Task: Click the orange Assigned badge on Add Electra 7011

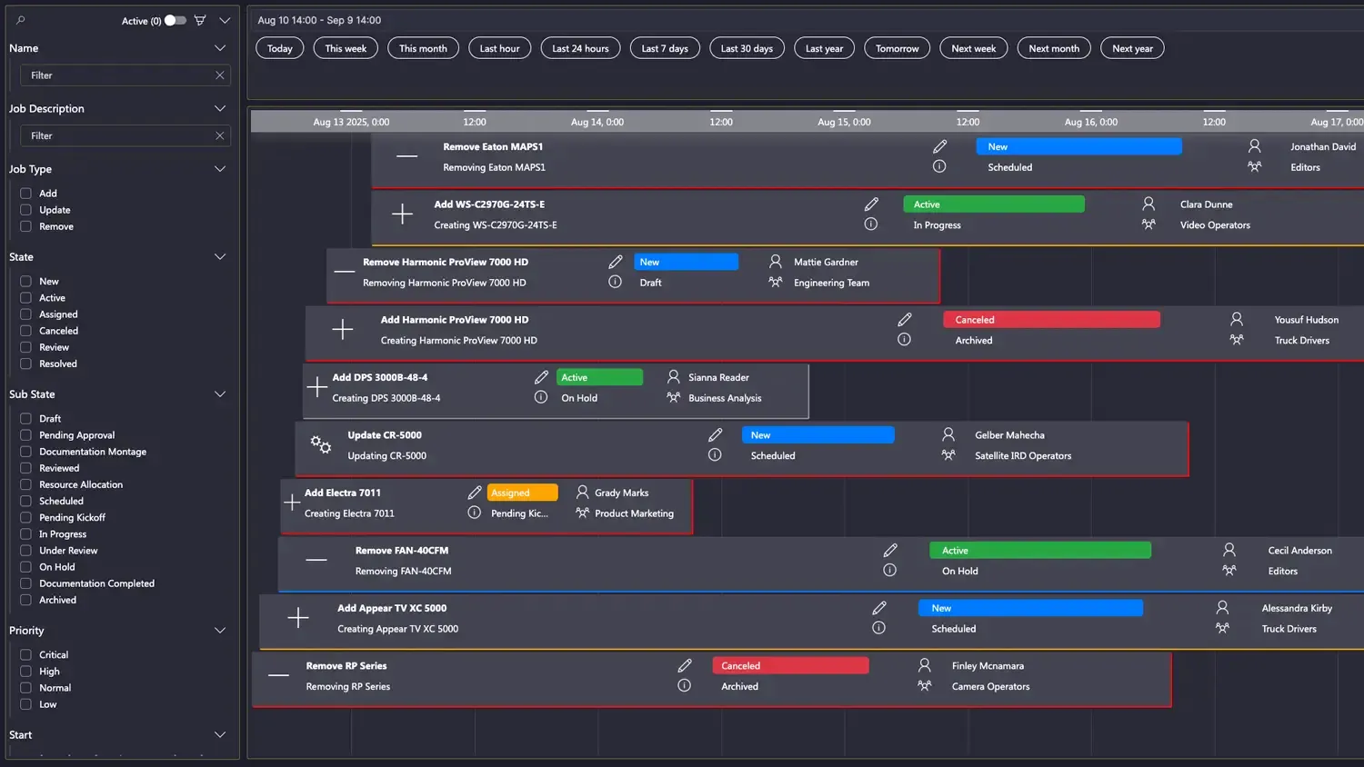Action: pyautogui.click(x=523, y=493)
